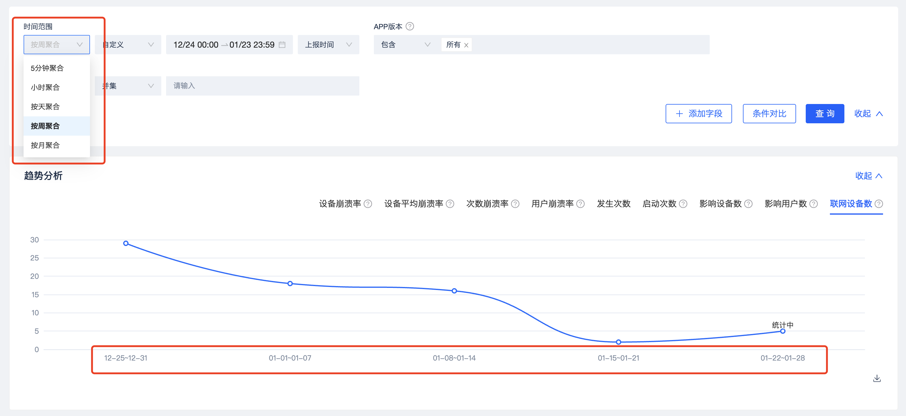Open help icon beside 设备崩溃率

[x=368, y=203]
